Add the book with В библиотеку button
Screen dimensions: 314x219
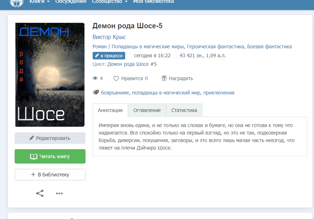point(50,175)
